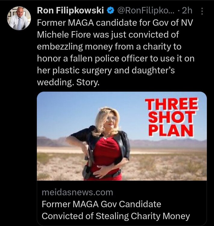Image resolution: width=214 pixels, height=226 pixels.
Task: Click the word "Story." ending the tweet
Action: point(88,83)
